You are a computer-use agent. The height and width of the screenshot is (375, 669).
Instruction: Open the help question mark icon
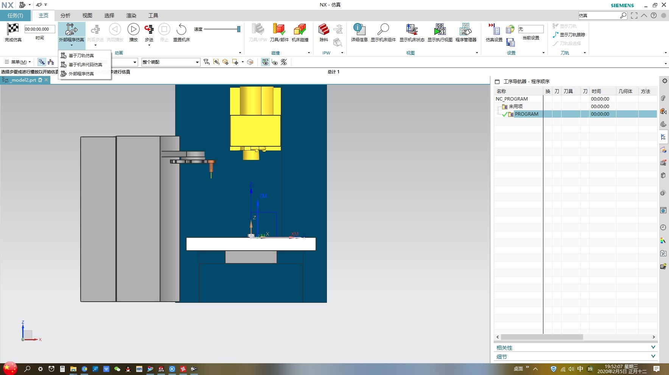pos(653,15)
